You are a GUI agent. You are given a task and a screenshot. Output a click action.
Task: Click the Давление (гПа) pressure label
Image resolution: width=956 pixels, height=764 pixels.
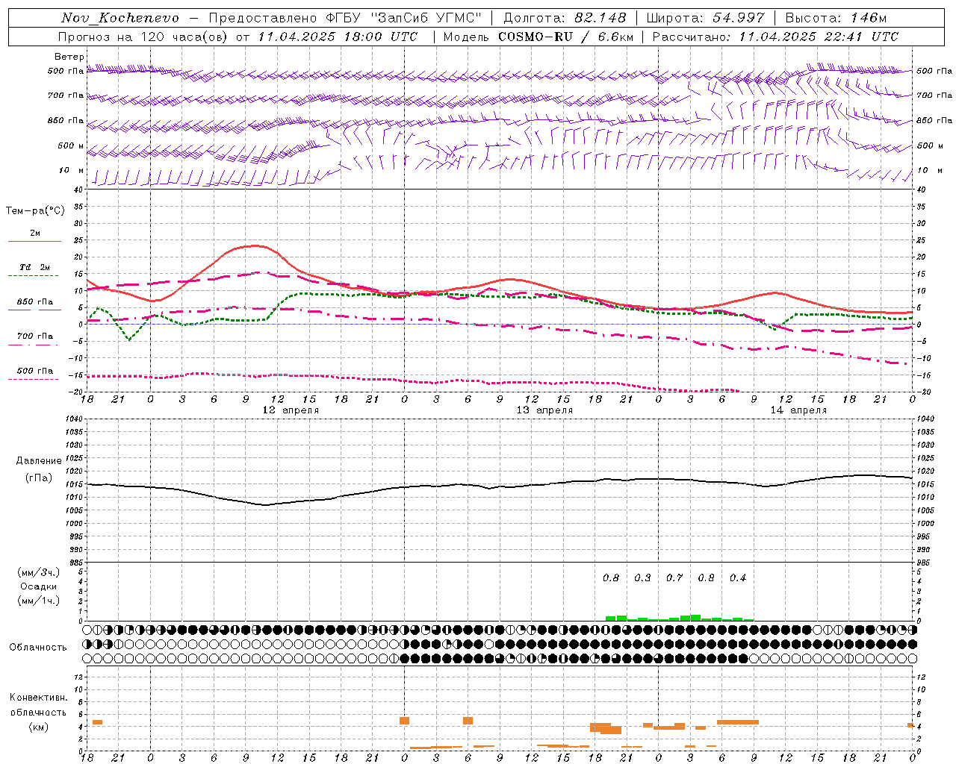pyautogui.click(x=39, y=469)
